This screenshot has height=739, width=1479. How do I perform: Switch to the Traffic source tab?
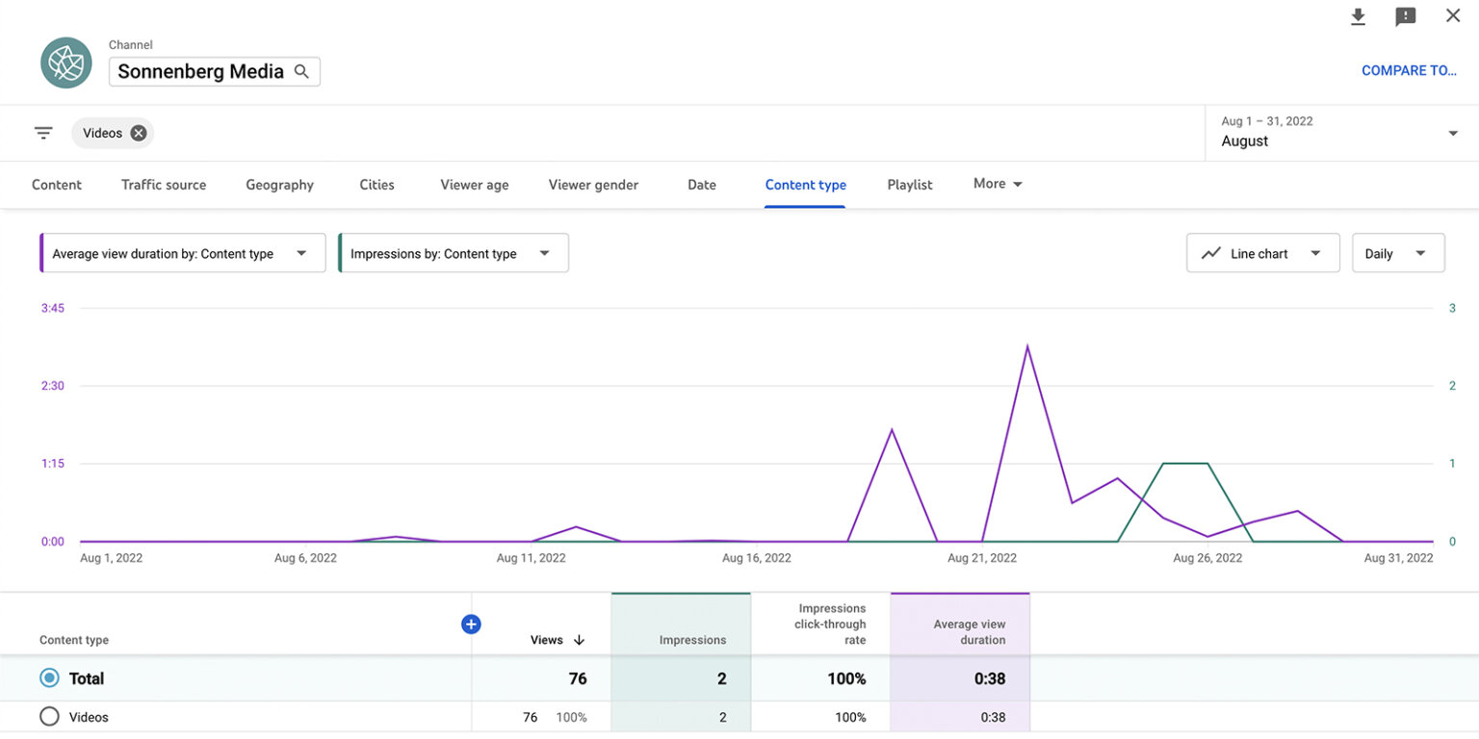164,185
